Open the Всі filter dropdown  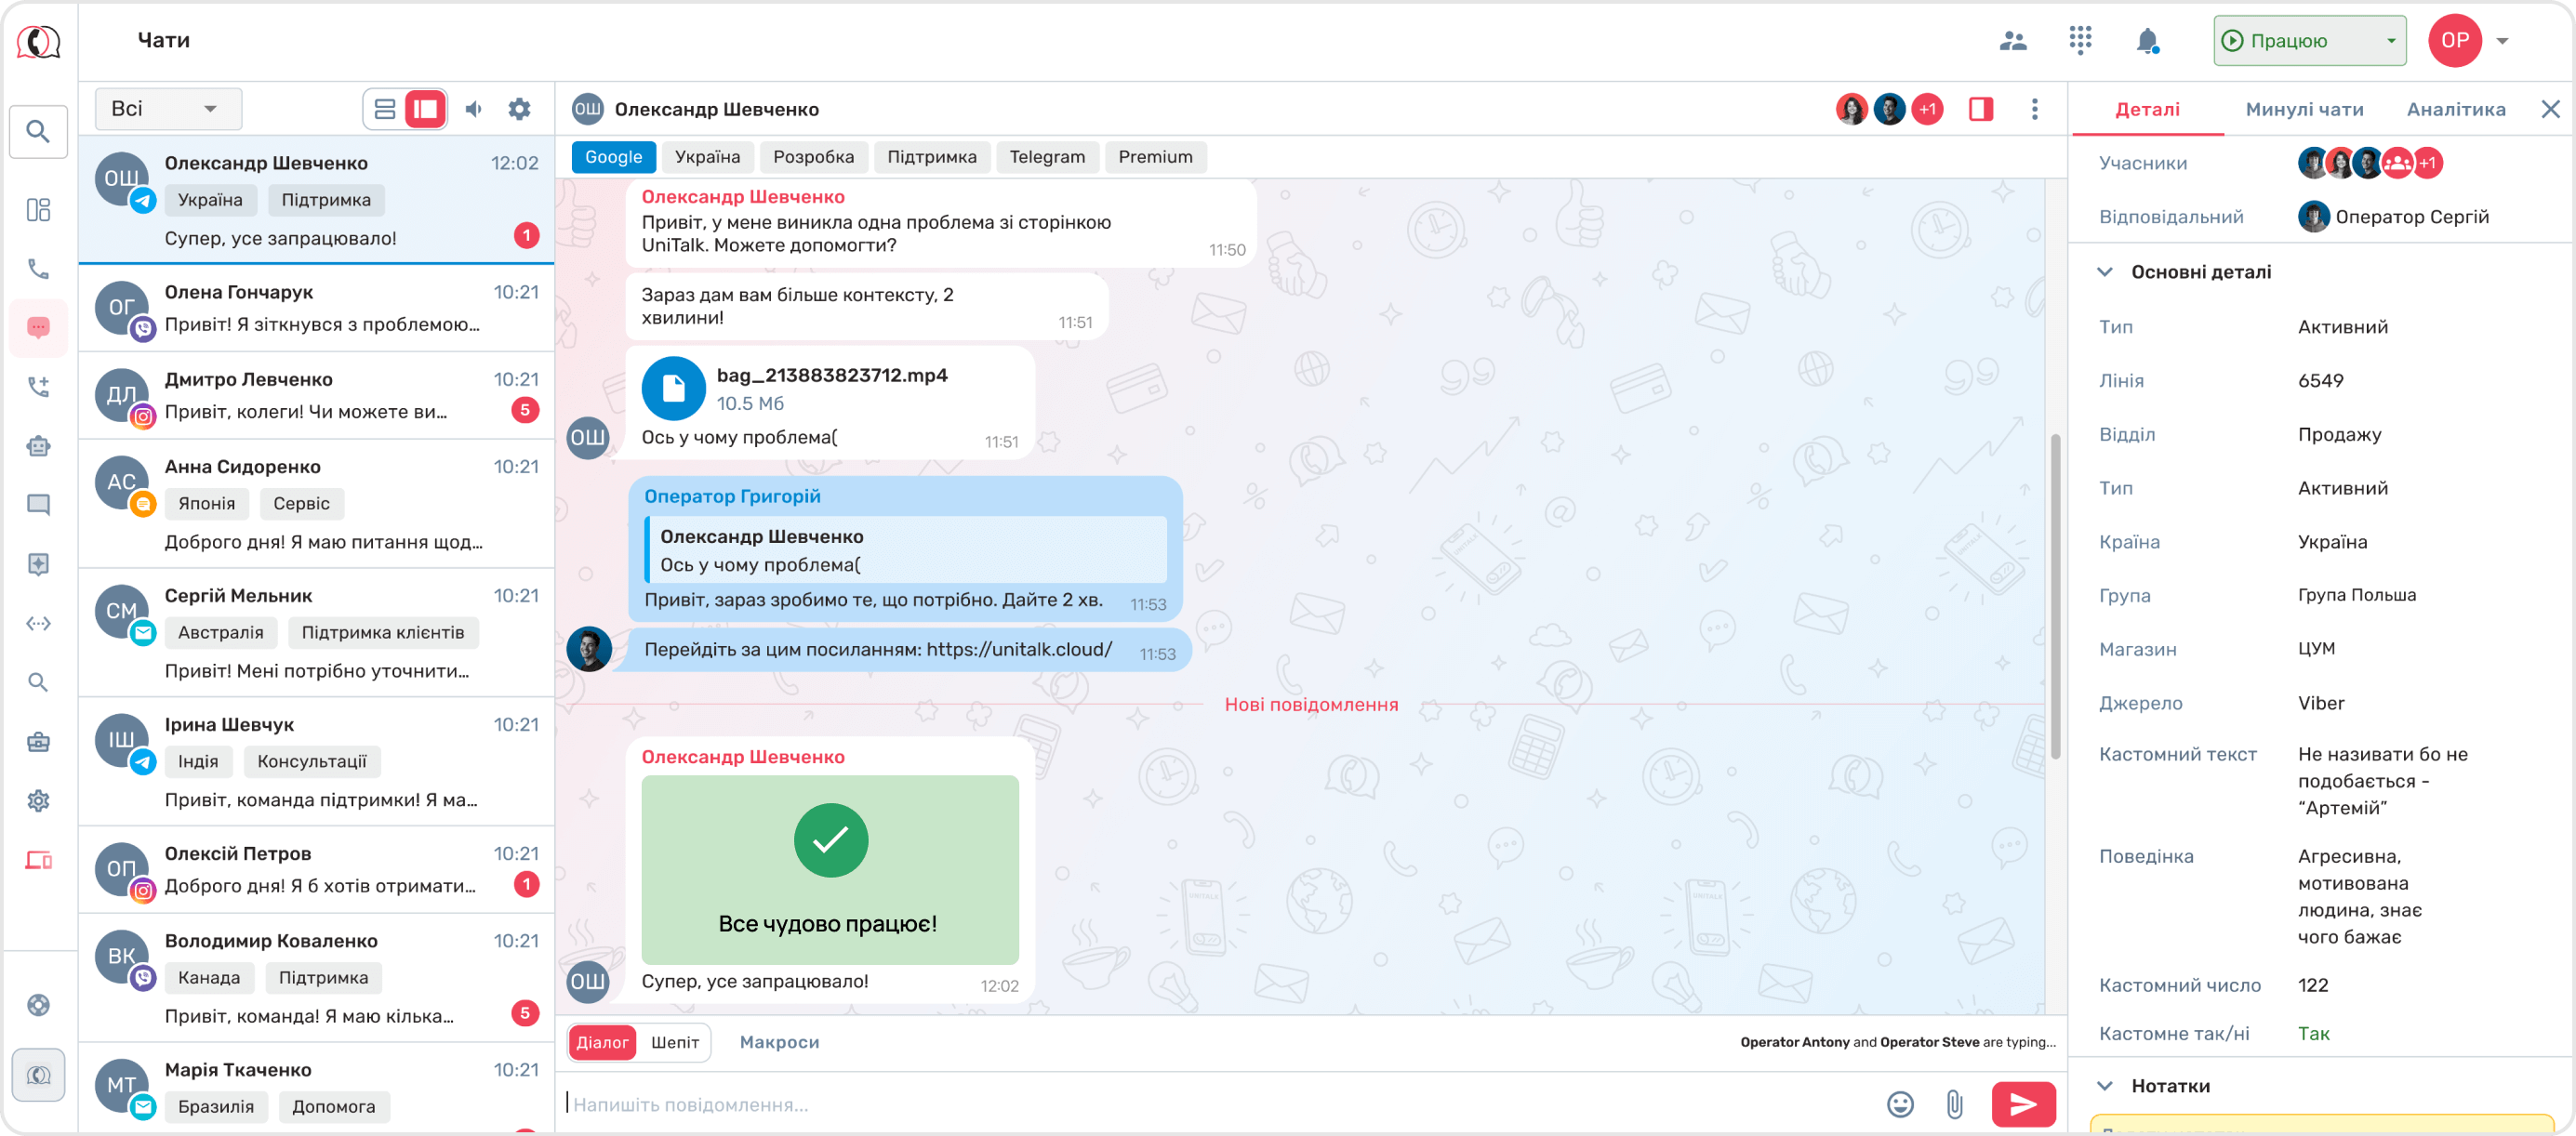pos(168,109)
